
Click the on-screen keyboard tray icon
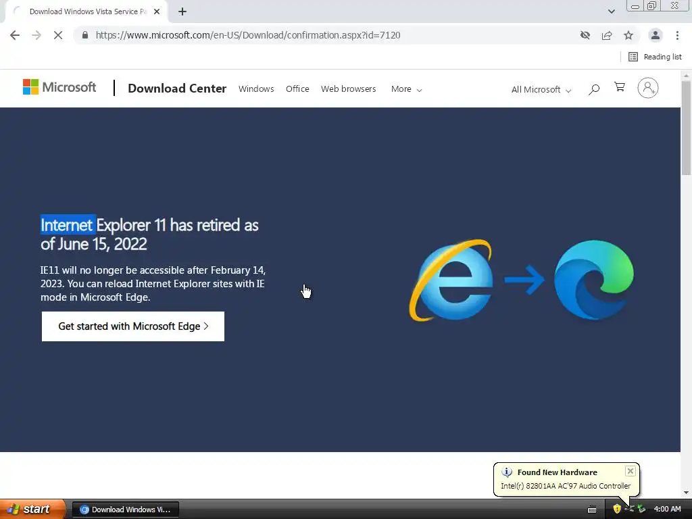coord(592,510)
